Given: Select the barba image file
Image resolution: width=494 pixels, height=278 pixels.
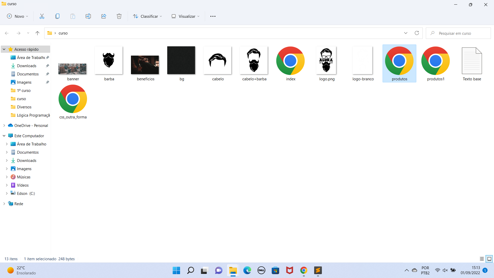Looking at the screenshot, I should click(109, 64).
